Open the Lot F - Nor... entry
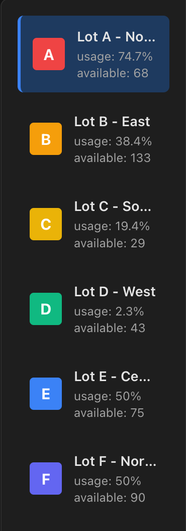186x531 pixels. [94, 479]
